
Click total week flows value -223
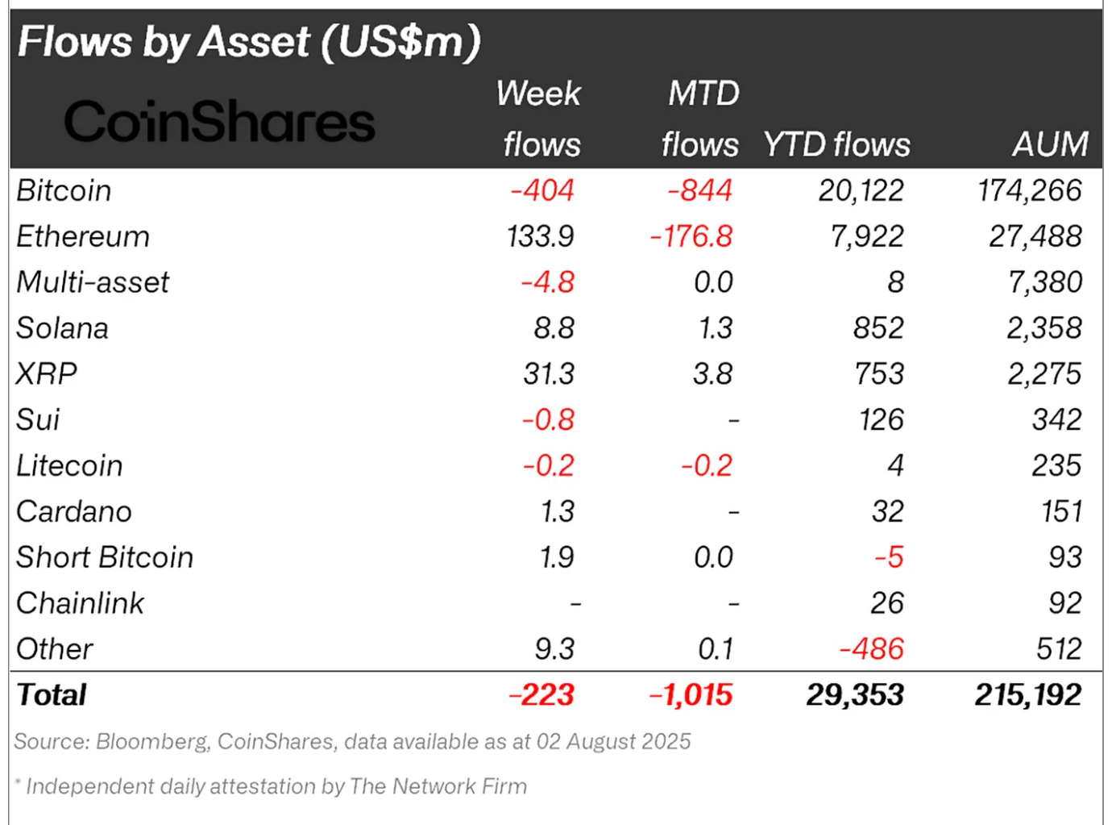pyautogui.click(x=541, y=695)
